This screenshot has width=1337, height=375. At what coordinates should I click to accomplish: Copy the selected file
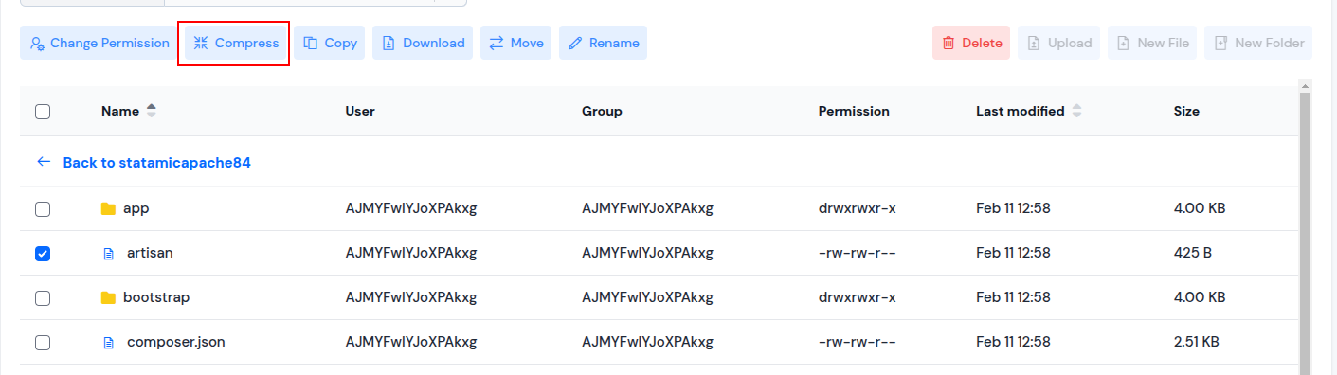pyautogui.click(x=330, y=43)
